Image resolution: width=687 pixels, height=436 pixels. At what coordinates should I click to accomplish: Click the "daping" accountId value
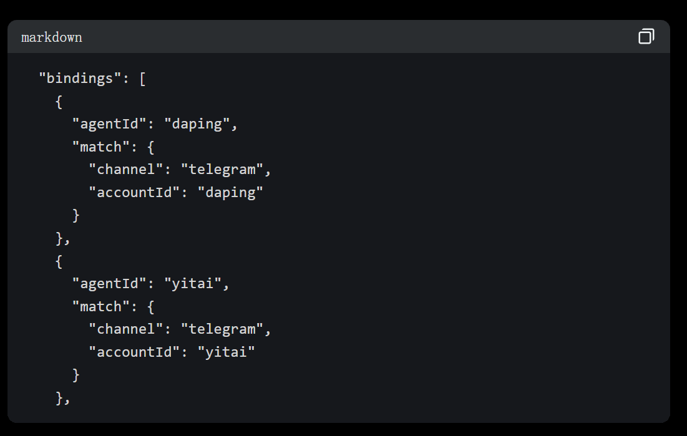click(x=230, y=192)
